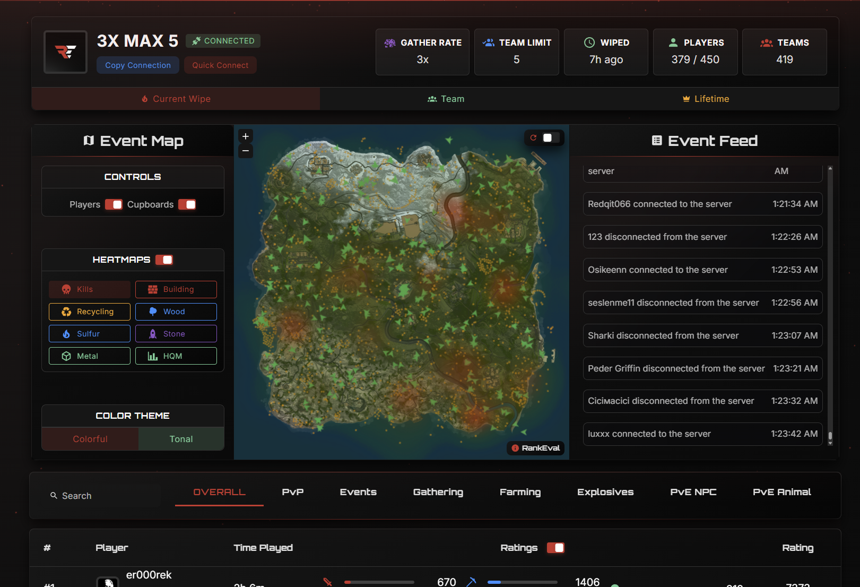Click the Event Map header icon
860x587 pixels.
(x=89, y=141)
